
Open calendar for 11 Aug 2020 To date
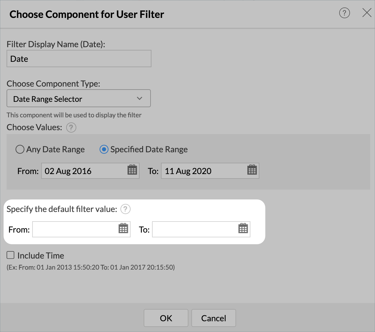pos(252,170)
